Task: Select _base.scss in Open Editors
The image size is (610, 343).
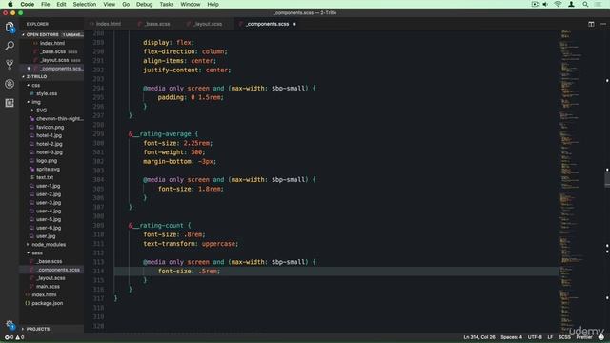Action: point(53,51)
